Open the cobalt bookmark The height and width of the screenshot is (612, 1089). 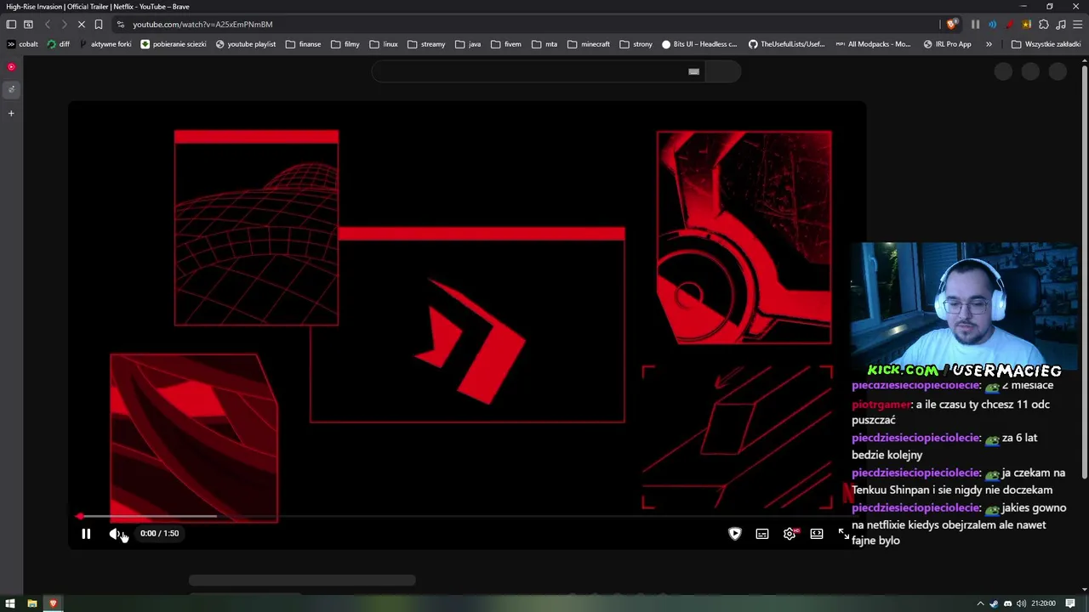(22, 44)
